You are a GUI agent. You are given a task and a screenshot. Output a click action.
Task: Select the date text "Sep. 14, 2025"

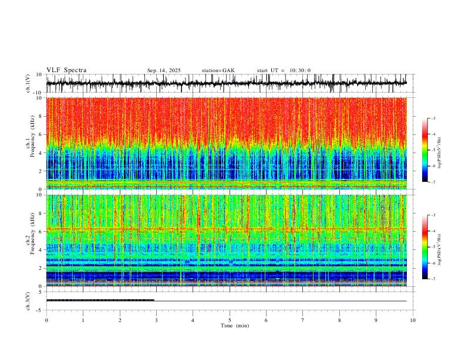pos(164,70)
